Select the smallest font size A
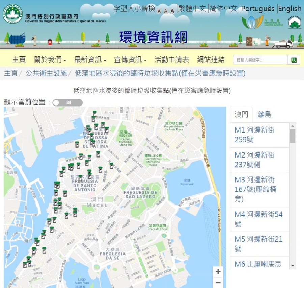This screenshot has height=288, width=304. (159, 11)
